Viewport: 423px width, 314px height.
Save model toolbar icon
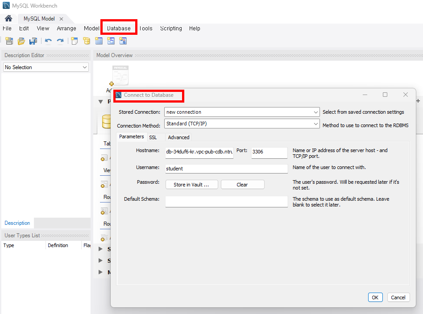(33, 41)
